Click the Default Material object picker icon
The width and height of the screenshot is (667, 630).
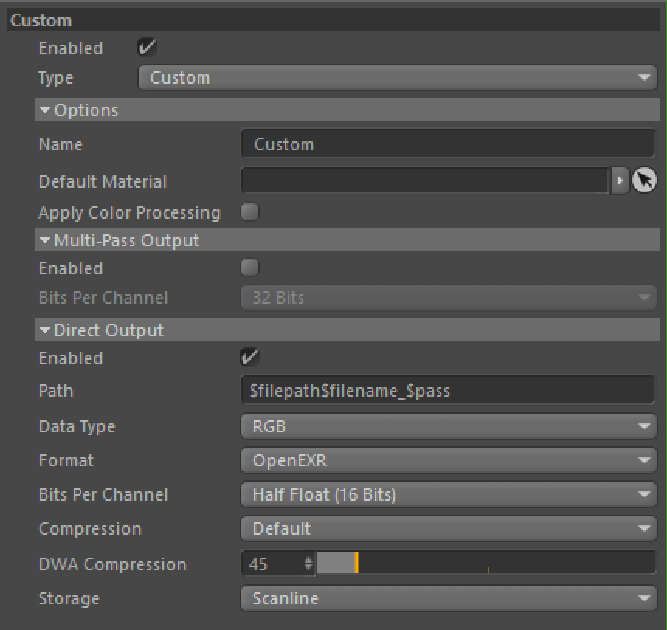(644, 181)
